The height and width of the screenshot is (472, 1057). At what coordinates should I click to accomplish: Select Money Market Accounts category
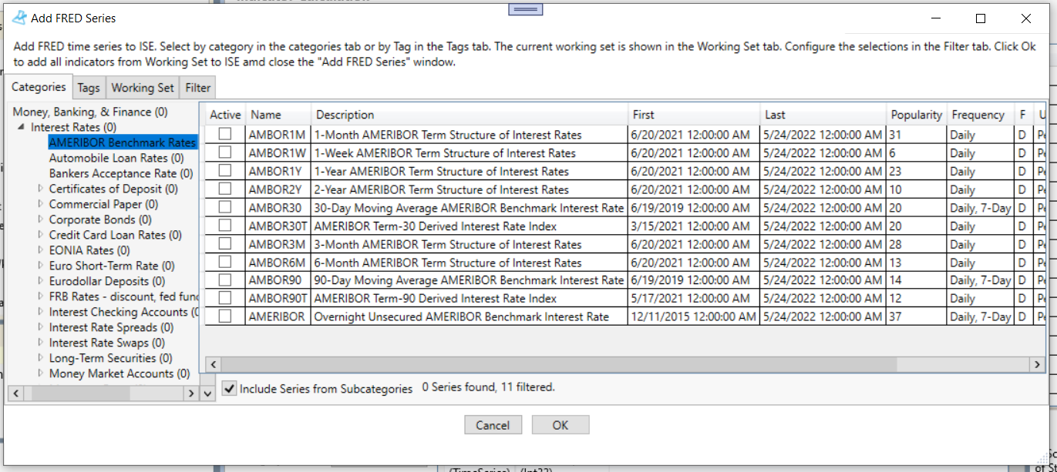[120, 373]
